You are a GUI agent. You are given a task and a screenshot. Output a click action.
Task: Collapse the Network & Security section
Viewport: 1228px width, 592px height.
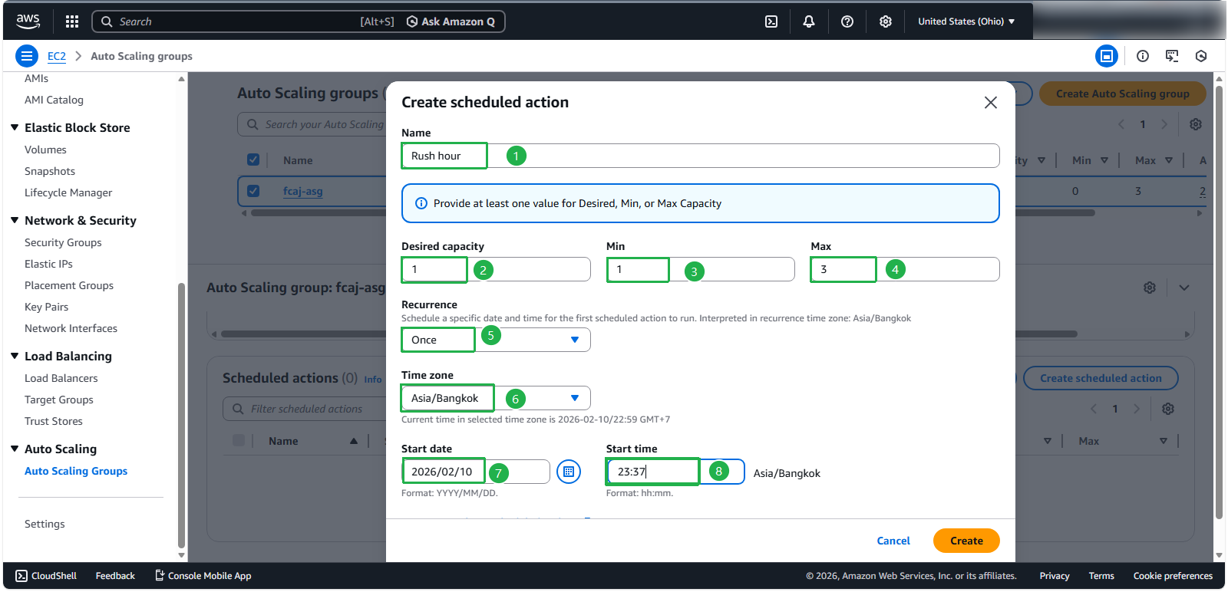click(x=15, y=220)
